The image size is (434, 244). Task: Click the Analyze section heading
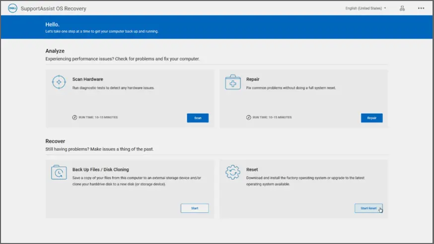55,51
